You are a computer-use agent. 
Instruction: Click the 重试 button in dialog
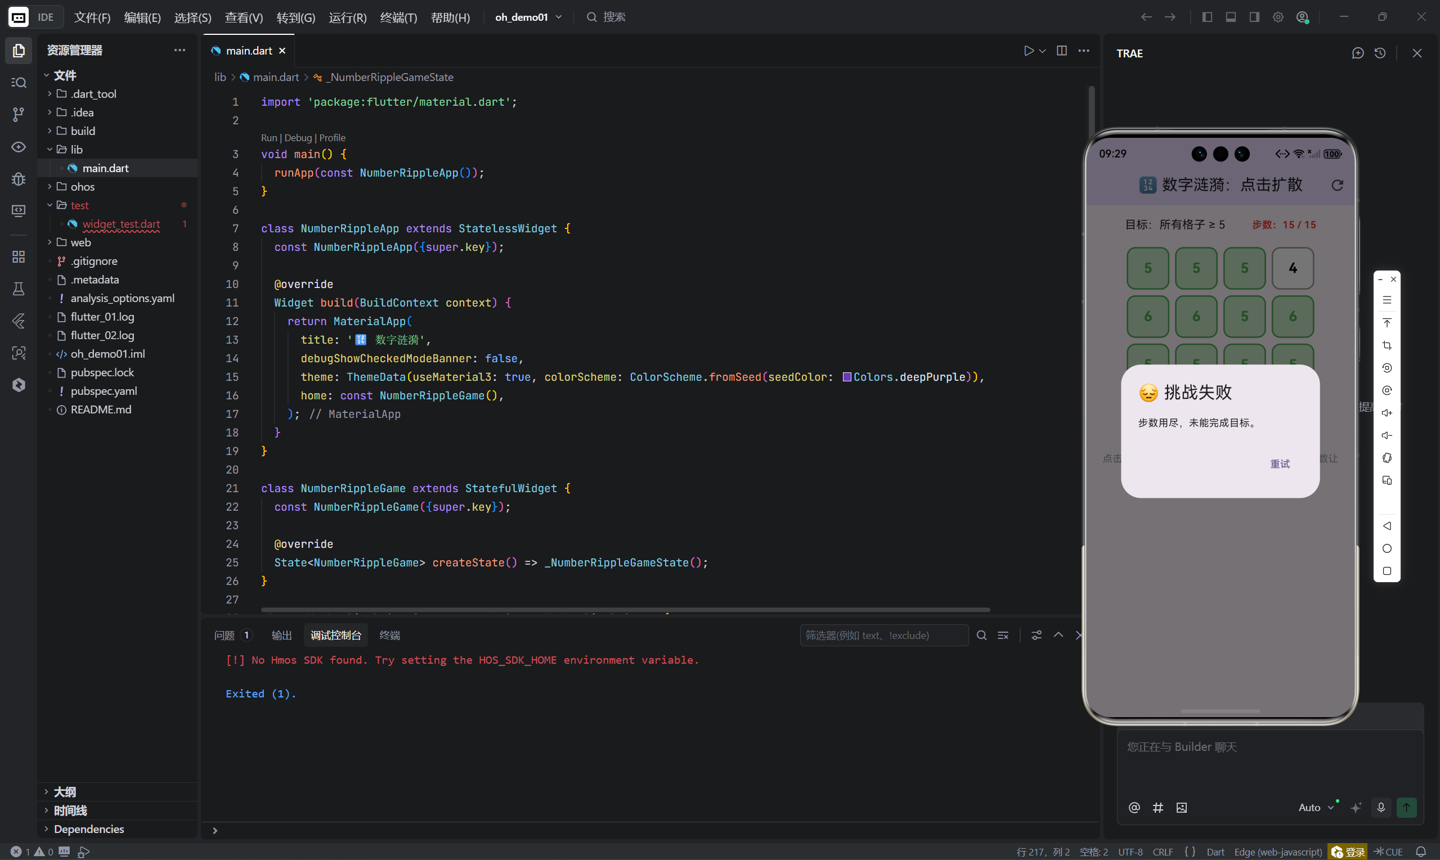[1280, 463]
